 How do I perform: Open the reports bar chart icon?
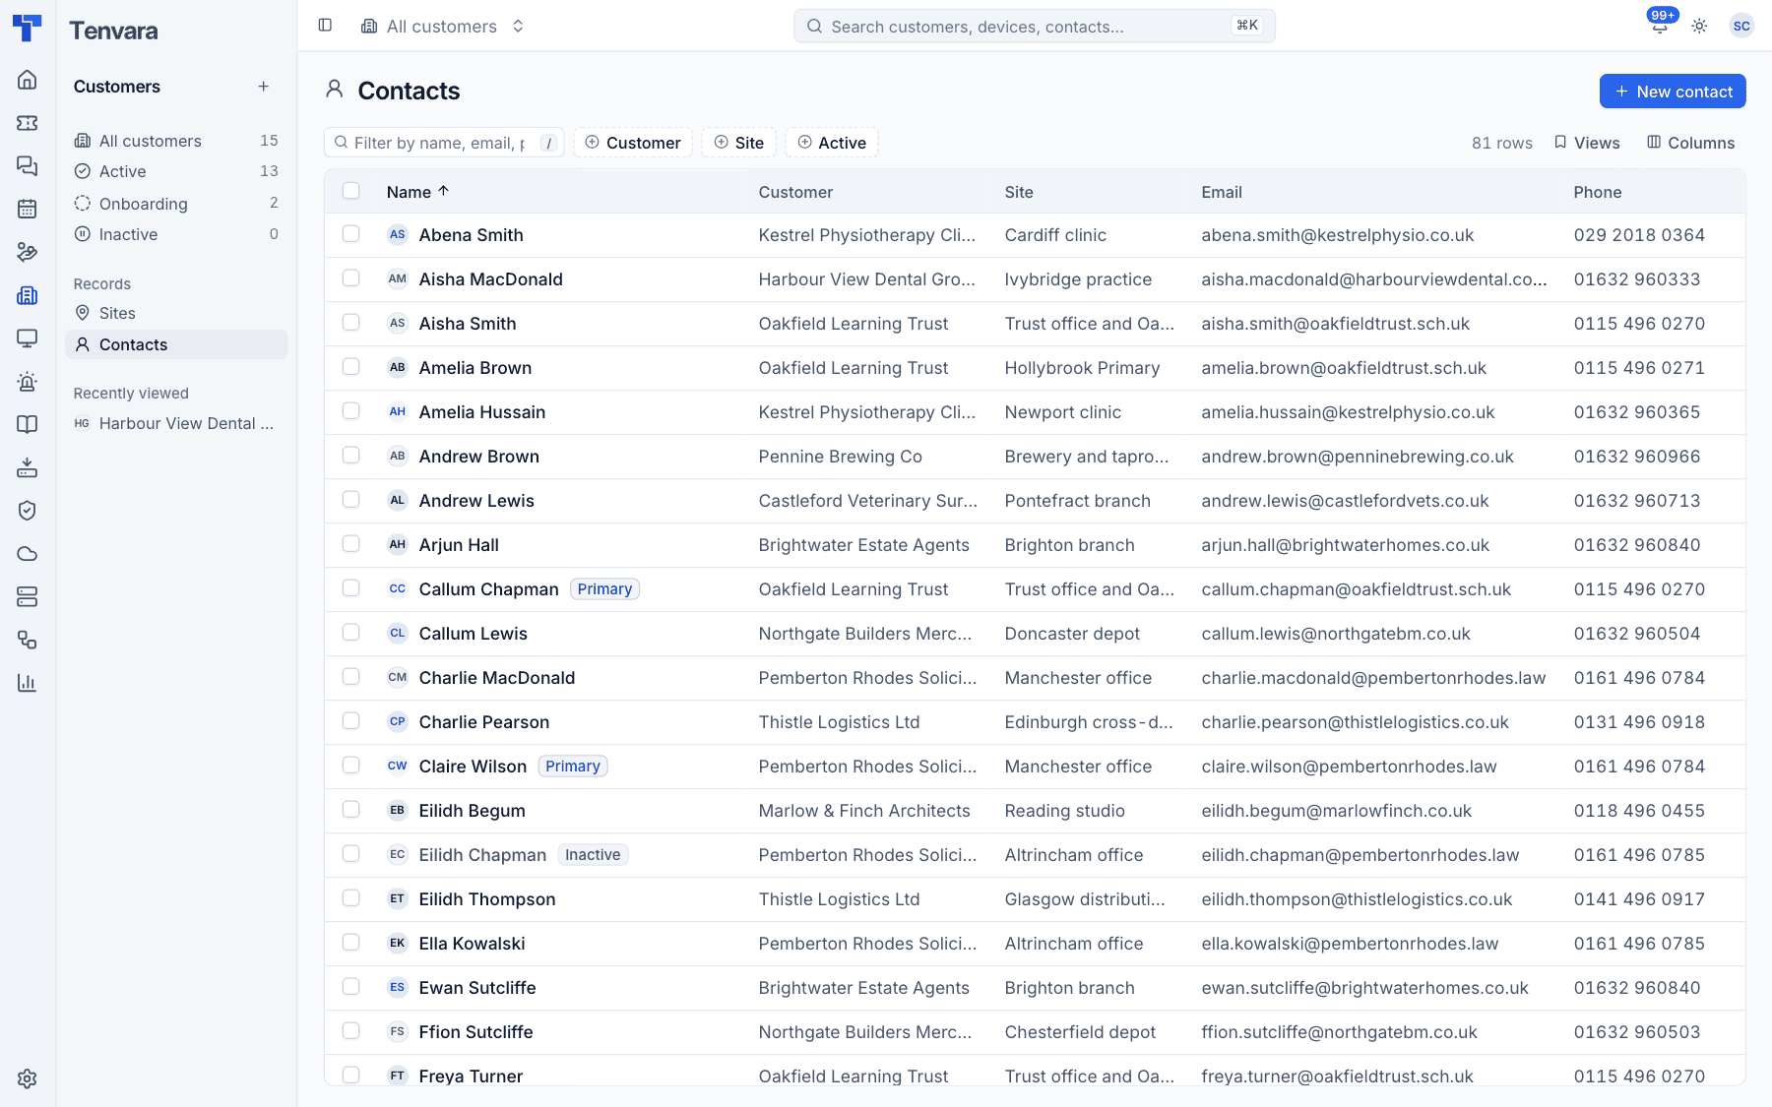click(28, 683)
